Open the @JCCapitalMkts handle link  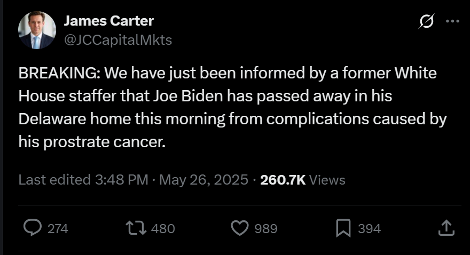pos(117,40)
